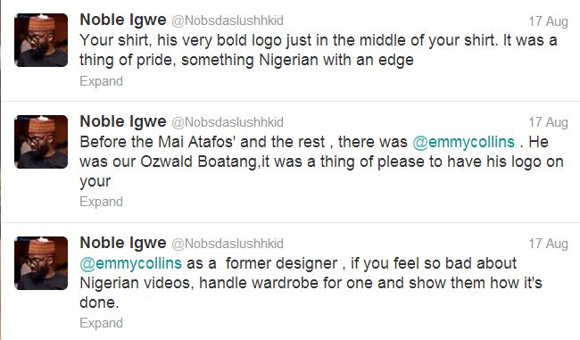Viewport: 580px width, 340px height.
Task: Click Noble Igwe name on the 'Your shirt' tweet
Action: 123,20
